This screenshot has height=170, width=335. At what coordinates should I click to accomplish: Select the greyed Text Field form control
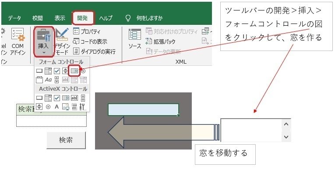[x=66, y=80]
